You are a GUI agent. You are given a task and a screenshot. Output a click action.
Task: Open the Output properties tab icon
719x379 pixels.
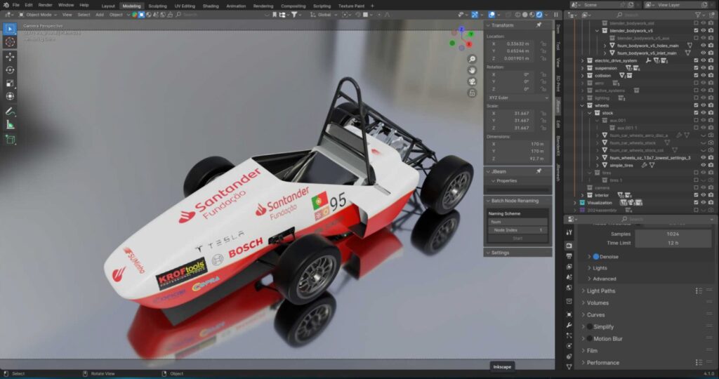pos(569,256)
